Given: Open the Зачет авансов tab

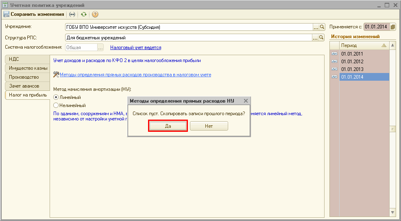Looking at the screenshot, I should [x=28, y=86].
